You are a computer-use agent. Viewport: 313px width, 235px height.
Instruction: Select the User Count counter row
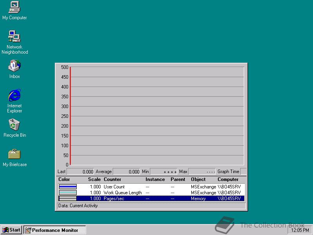pyautogui.click(x=151, y=187)
